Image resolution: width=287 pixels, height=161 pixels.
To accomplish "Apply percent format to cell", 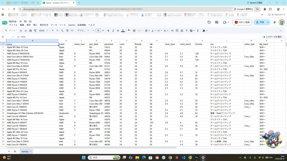I will tap(57, 31).
